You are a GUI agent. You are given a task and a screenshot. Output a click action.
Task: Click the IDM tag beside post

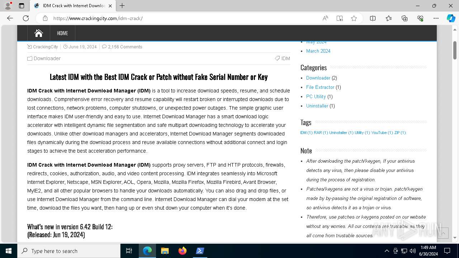[285, 58]
